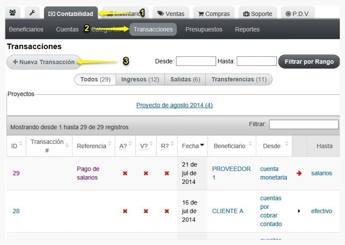Viewport: 345px width, 245px height.
Task: Focus the Desde date field
Action: click(196, 61)
